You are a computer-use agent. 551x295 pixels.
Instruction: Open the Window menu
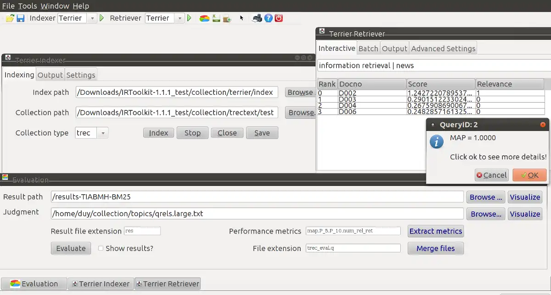(x=55, y=6)
